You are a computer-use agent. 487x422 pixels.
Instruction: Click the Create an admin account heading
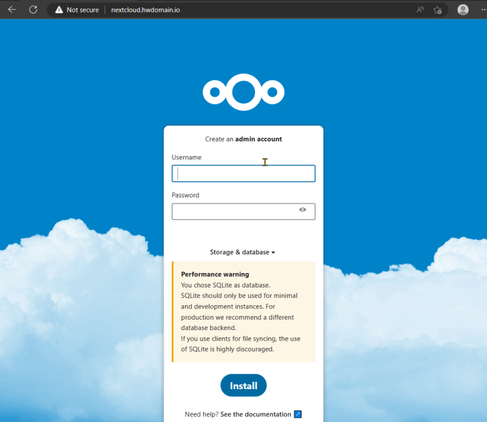pos(243,139)
